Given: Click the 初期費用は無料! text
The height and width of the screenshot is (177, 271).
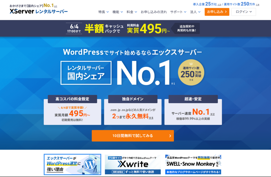Looking at the screenshot, I should point(72,120).
